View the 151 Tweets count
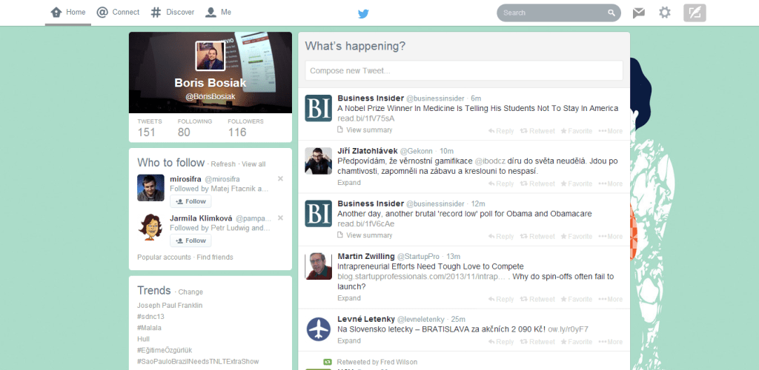Image resolution: width=759 pixels, height=370 pixels. click(x=150, y=127)
